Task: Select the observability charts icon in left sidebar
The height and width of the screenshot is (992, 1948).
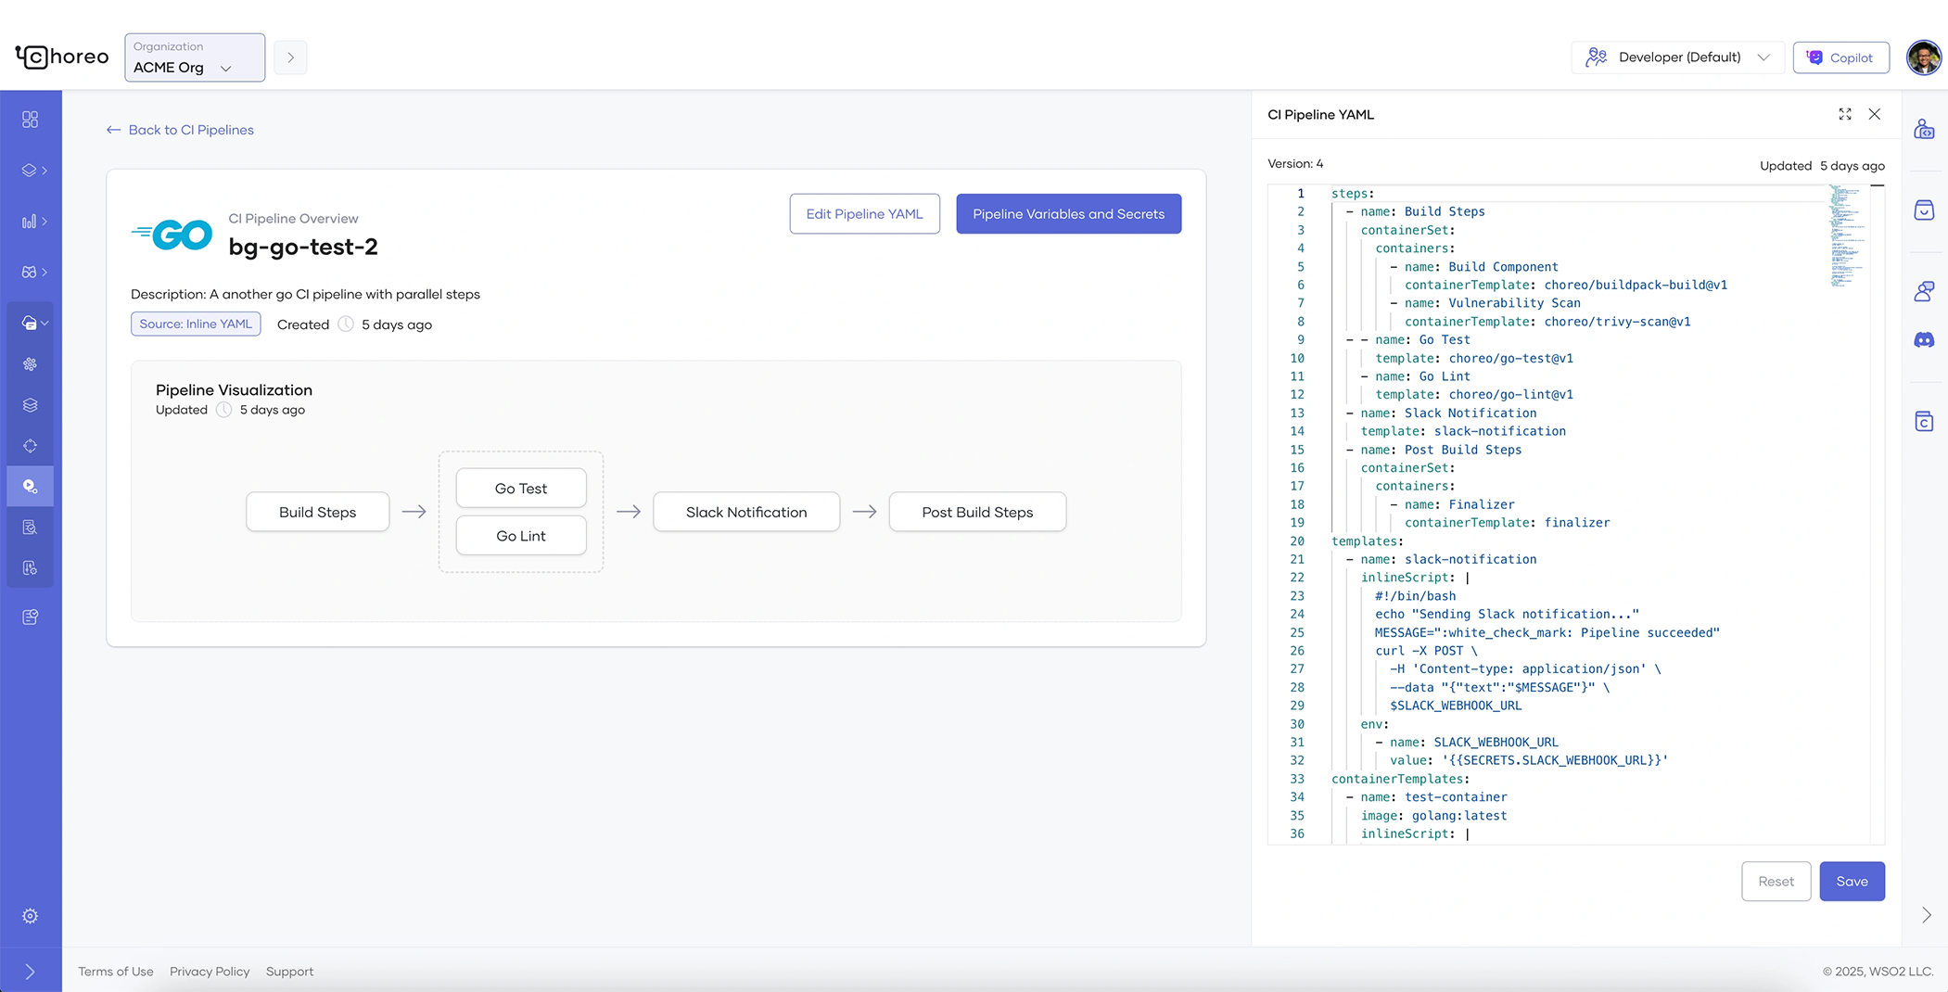Action: point(29,221)
